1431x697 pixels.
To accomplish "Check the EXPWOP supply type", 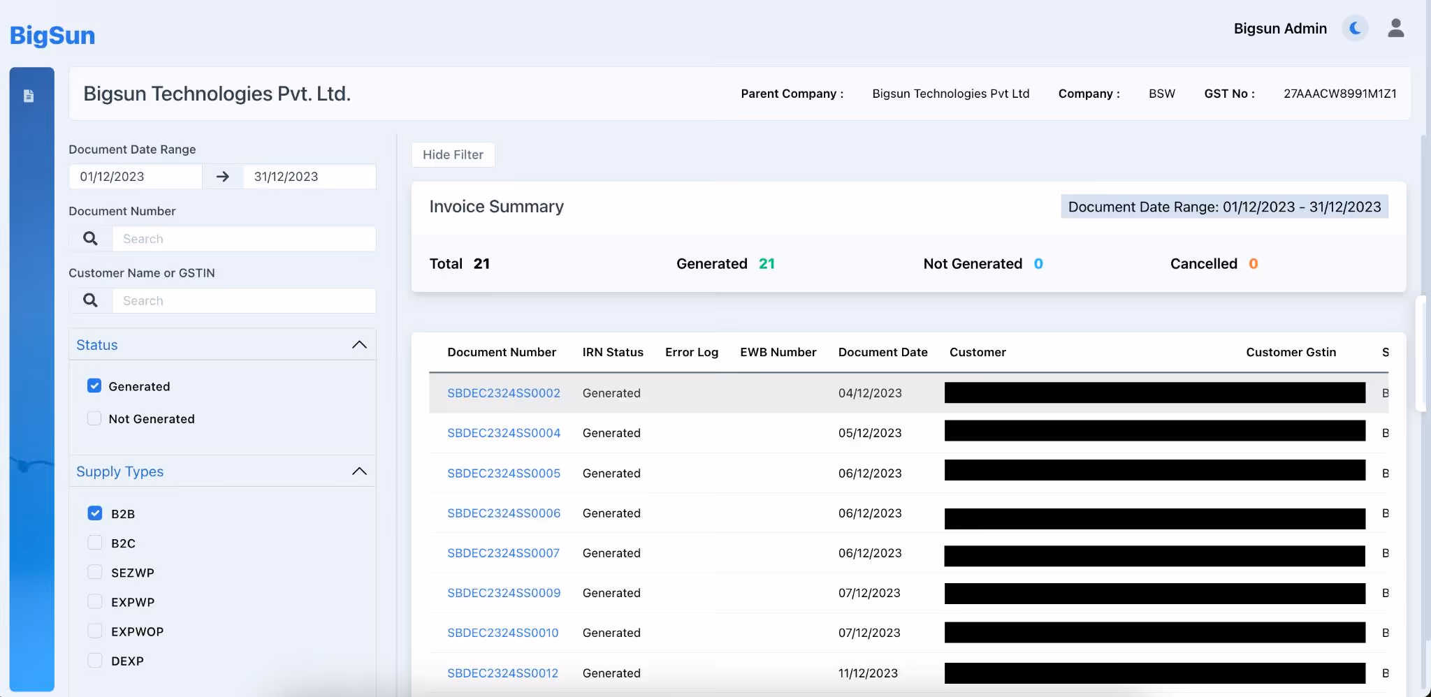I will click(x=95, y=631).
